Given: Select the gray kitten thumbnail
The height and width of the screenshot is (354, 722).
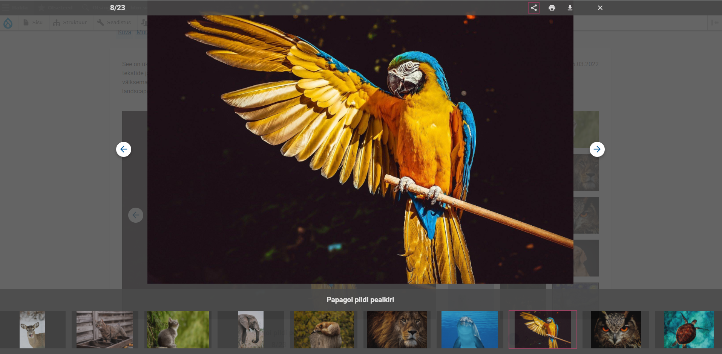Looking at the screenshot, I should pyautogui.click(x=178, y=329).
